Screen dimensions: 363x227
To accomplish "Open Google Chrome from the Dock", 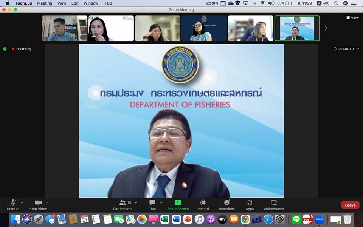I will click(245, 219).
